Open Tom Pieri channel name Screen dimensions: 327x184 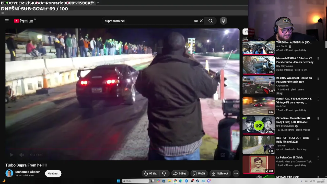(281, 146)
